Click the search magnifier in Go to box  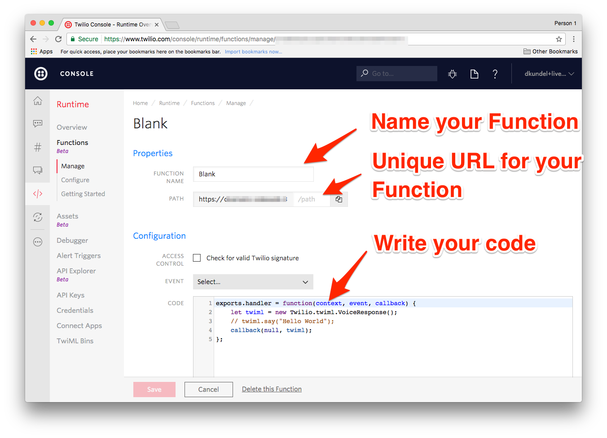[x=365, y=73]
